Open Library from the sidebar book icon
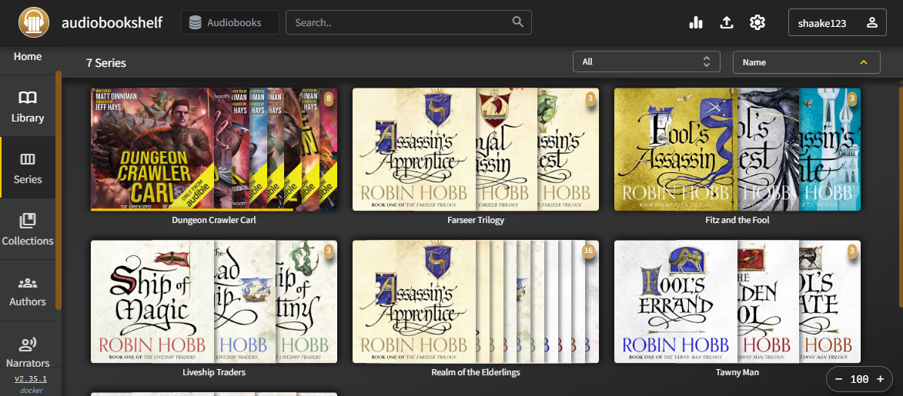Image resolution: width=903 pixels, height=396 pixels. 28,98
